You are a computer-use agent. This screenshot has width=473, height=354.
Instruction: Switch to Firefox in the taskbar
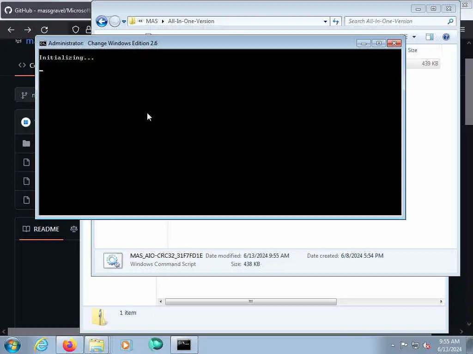[x=70, y=345]
